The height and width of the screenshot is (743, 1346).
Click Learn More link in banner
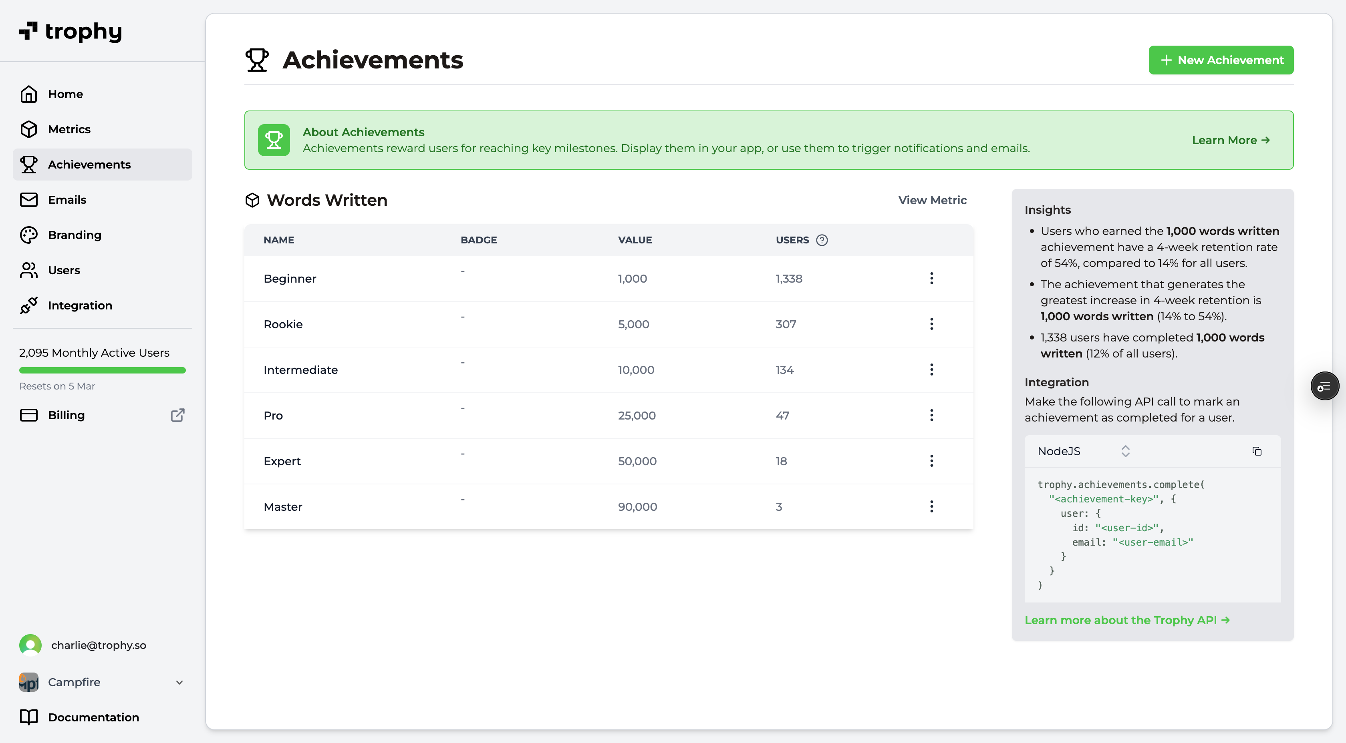coord(1231,140)
